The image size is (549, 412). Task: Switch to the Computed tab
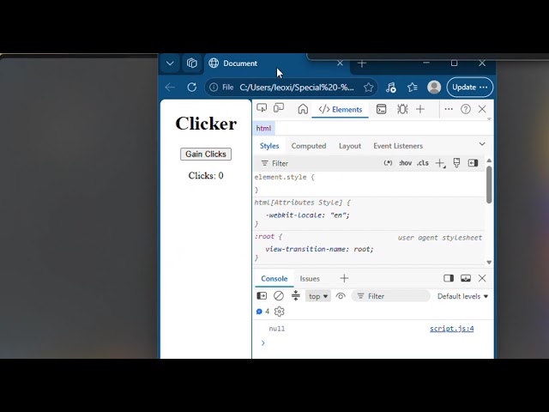pyautogui.click(x=309, y=146)
